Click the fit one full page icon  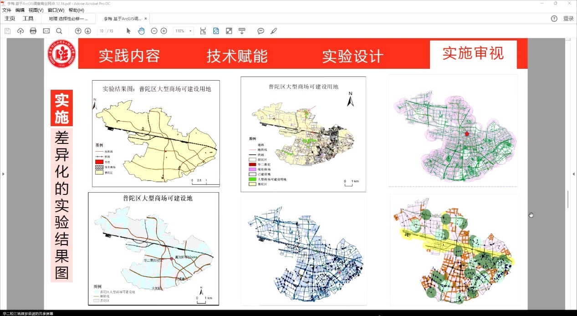pyautogui.click(x=216, y=31)
